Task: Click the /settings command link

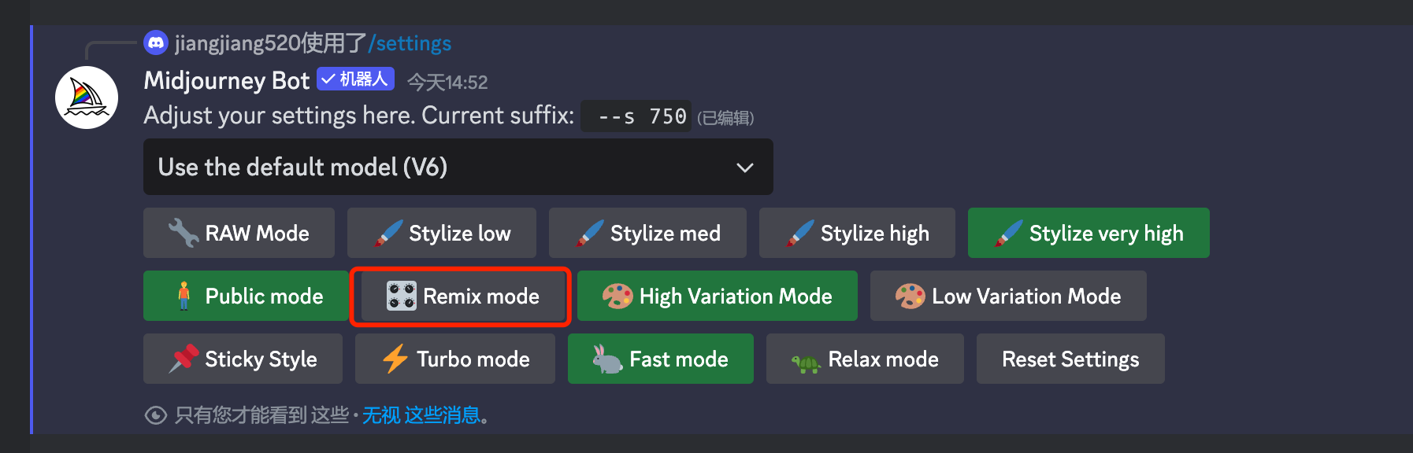Action: point(410,43)
